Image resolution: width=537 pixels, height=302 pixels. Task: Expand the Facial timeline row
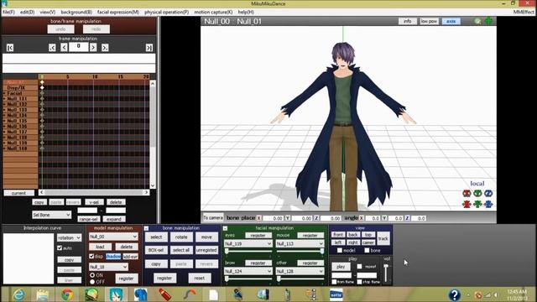(4, 93)
